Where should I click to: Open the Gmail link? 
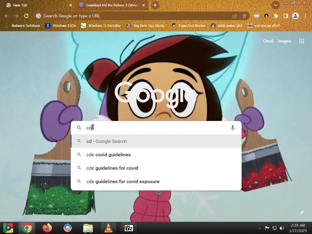pyautogui.click(x=268, y=41)
